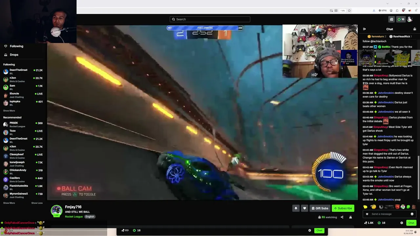Screen dimensions: 420x236
Task: Open the top bar store icon
Action: click(x=391, y=19)
